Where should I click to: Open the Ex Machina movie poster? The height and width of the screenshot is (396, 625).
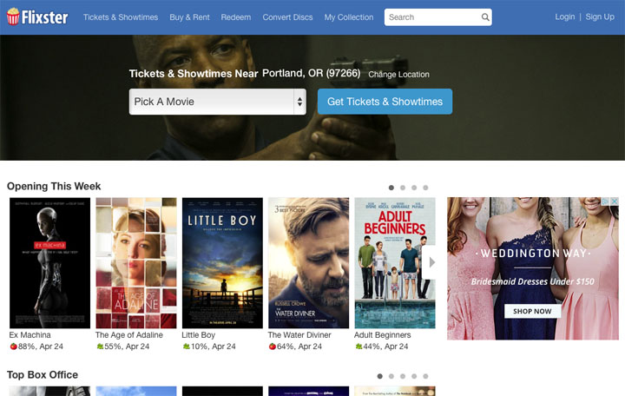pos(49,262)
